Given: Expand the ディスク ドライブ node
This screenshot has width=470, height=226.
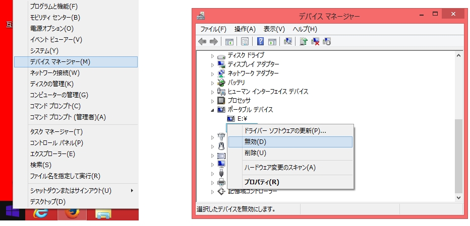Looking at the screenshot, I should click(212, 56).
